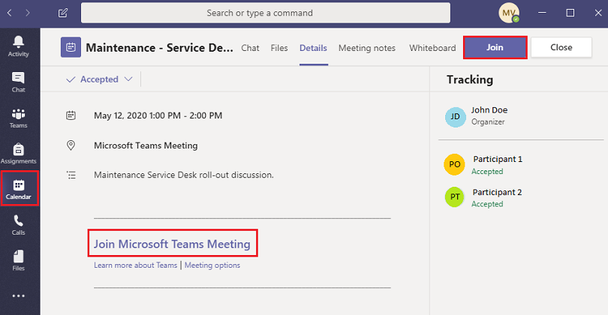608x315 pixels.
Task: Click the purple Join button
Action: click(495, 47)
